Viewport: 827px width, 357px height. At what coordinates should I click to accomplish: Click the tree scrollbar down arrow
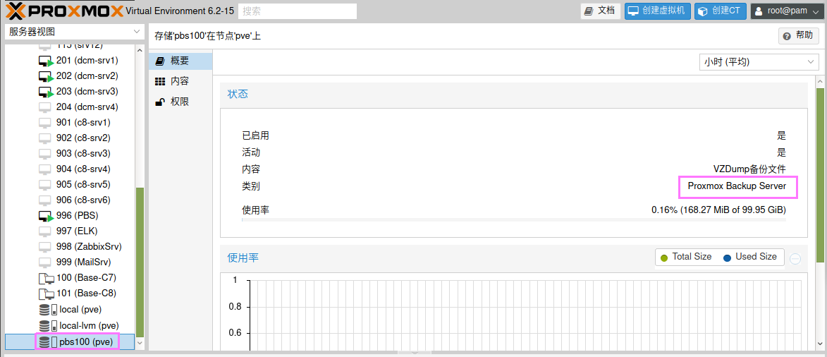(140, 343)
